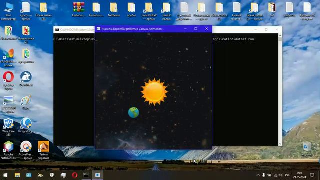Screen dimensions: 320x180
Task: Minimize the Avalonia animation window
Action: (x=185, y=29)
